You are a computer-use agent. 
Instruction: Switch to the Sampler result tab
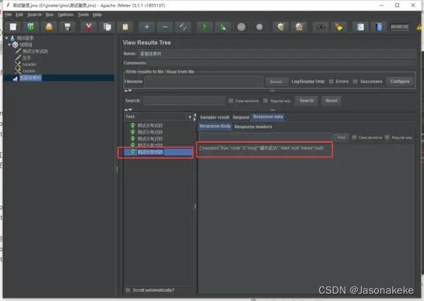(x=214, y=117)
